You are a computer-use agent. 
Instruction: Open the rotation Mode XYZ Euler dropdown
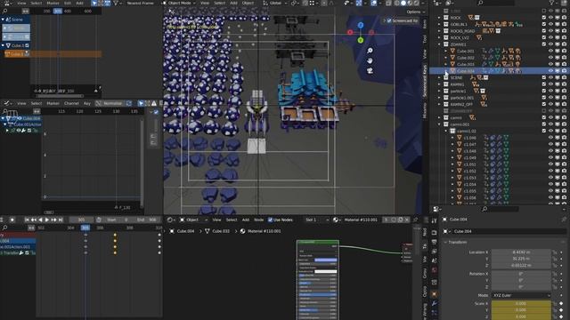click(x=521, y=295)
